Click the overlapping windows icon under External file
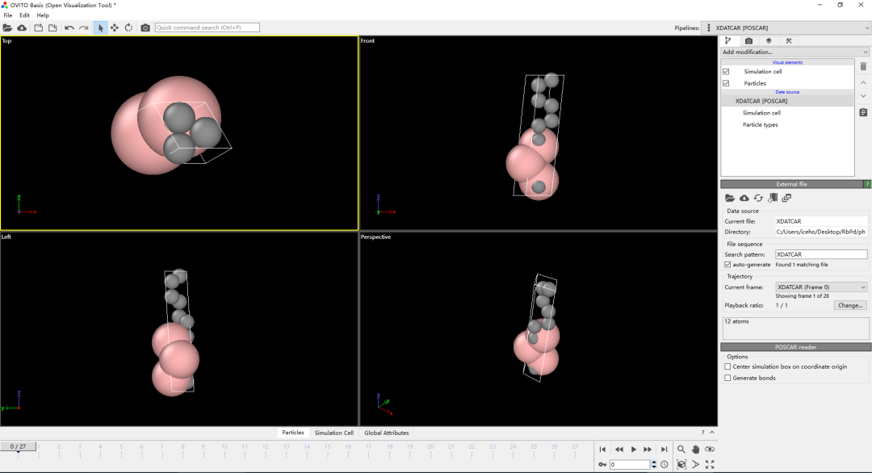This screenshot has width=872, height=473. click(x=786, y=198)
